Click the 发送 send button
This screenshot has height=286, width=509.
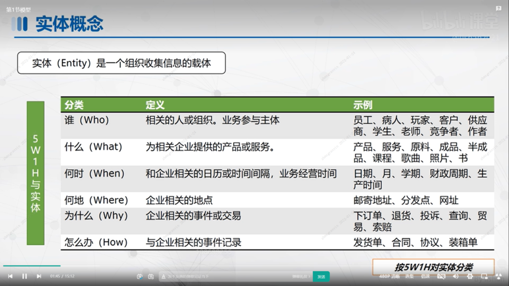(322, 277)
